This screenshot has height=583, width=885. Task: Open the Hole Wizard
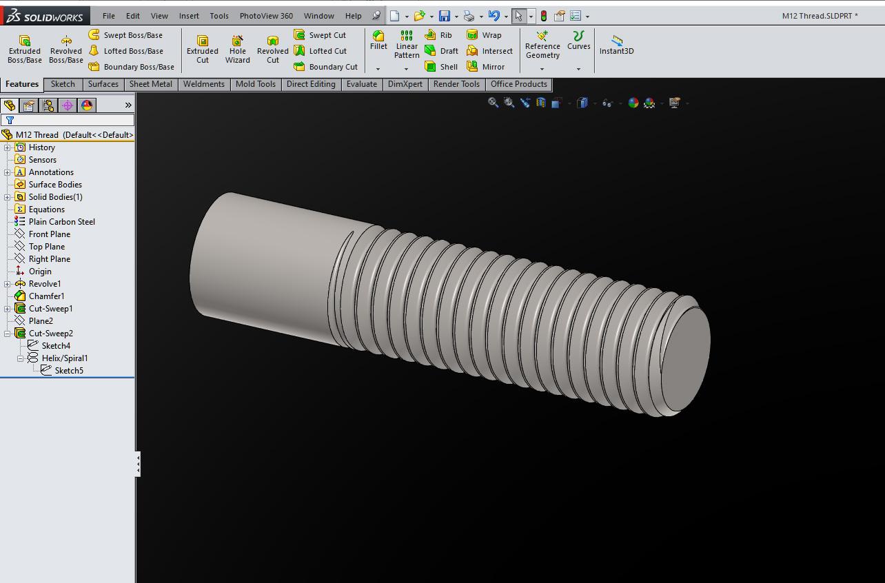click(237, 47)
